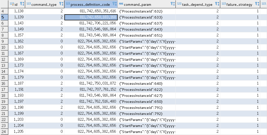267x135 pixels.
Task: Click command_type cell in row id 1,174
Action: (44, 71)
